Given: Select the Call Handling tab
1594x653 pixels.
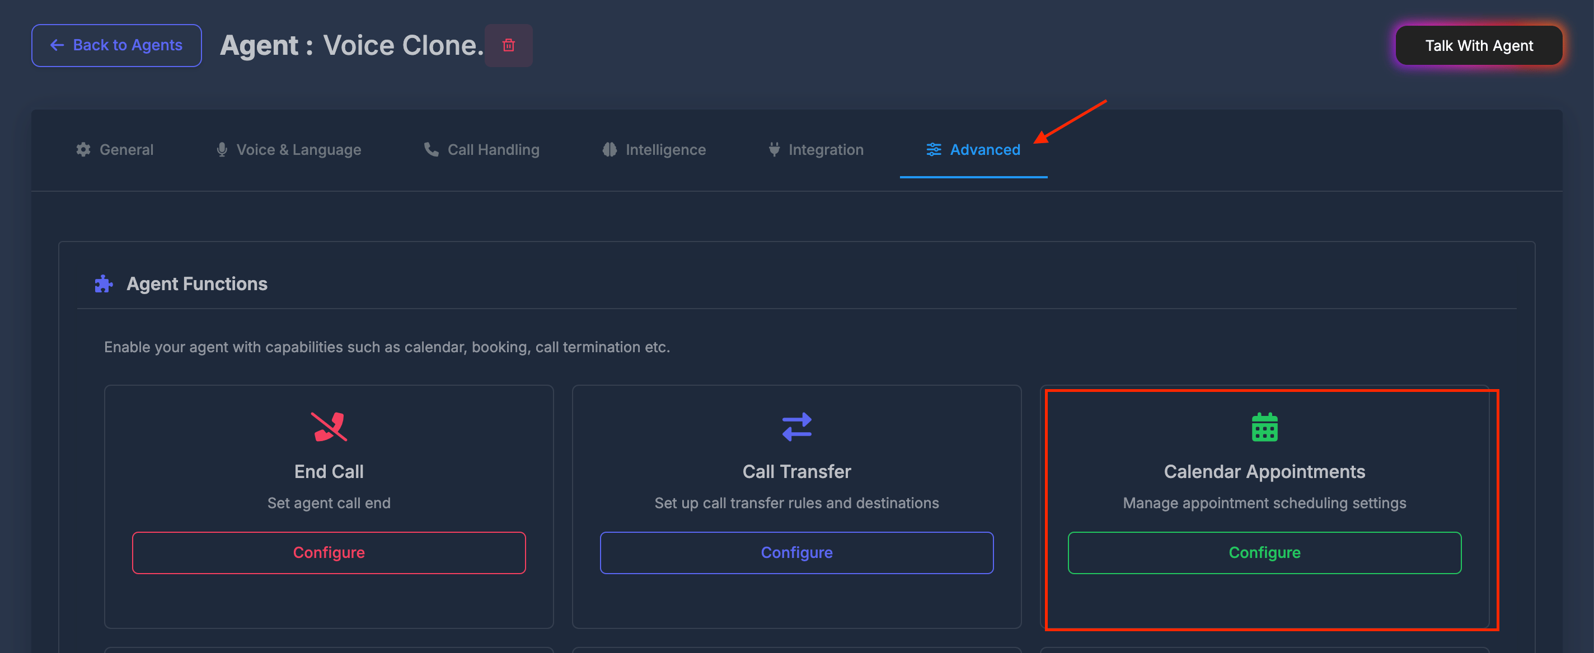Looking at the screenshot, I should point(481,150).
